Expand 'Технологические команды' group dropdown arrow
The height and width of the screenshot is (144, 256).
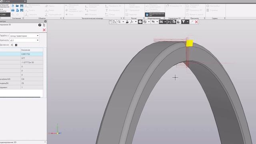pyautogui.click(x=121, y=18)
